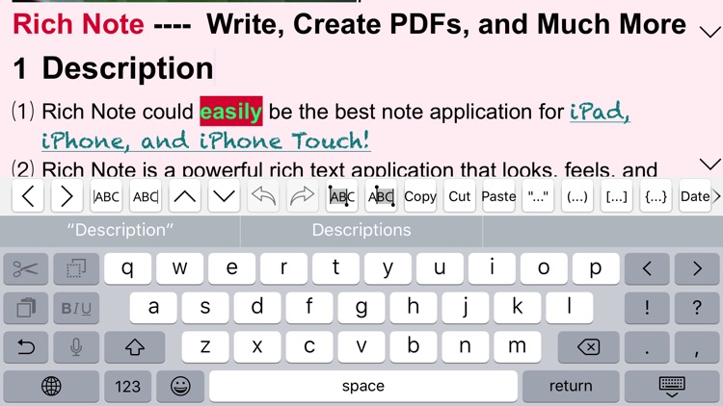This screenshot has height=406, width=723.
Task: Tap the exclamation mark key
Action: tap(647, 308)
